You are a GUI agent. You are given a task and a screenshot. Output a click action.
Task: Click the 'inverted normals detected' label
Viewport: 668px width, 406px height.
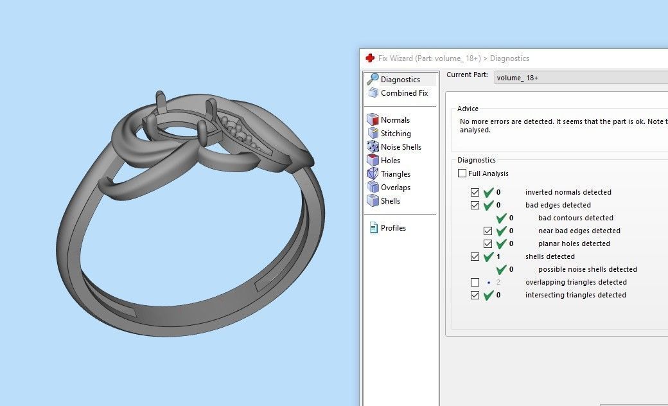[568, 192]
